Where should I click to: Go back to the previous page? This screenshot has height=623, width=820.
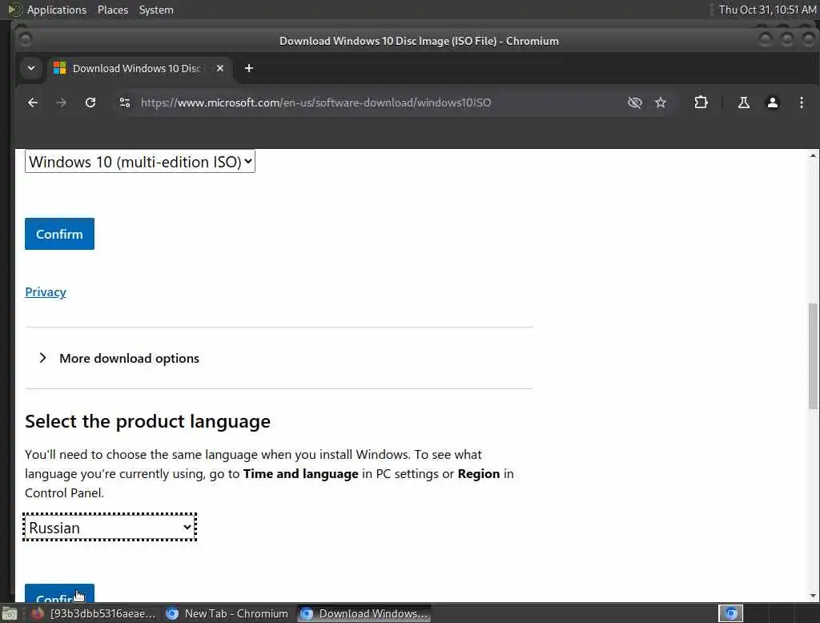pos(32,102)
